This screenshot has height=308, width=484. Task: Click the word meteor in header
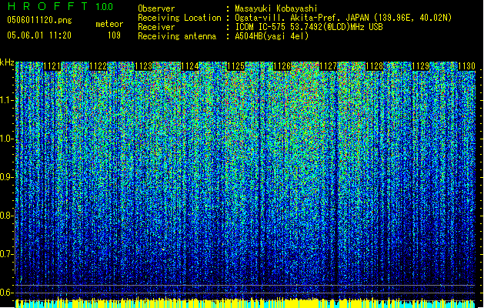[109, 24]
